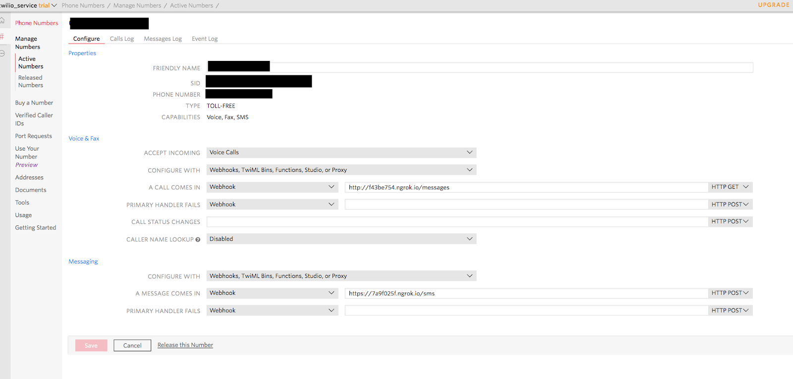Click Active Numbers breadcrumb

191,5
